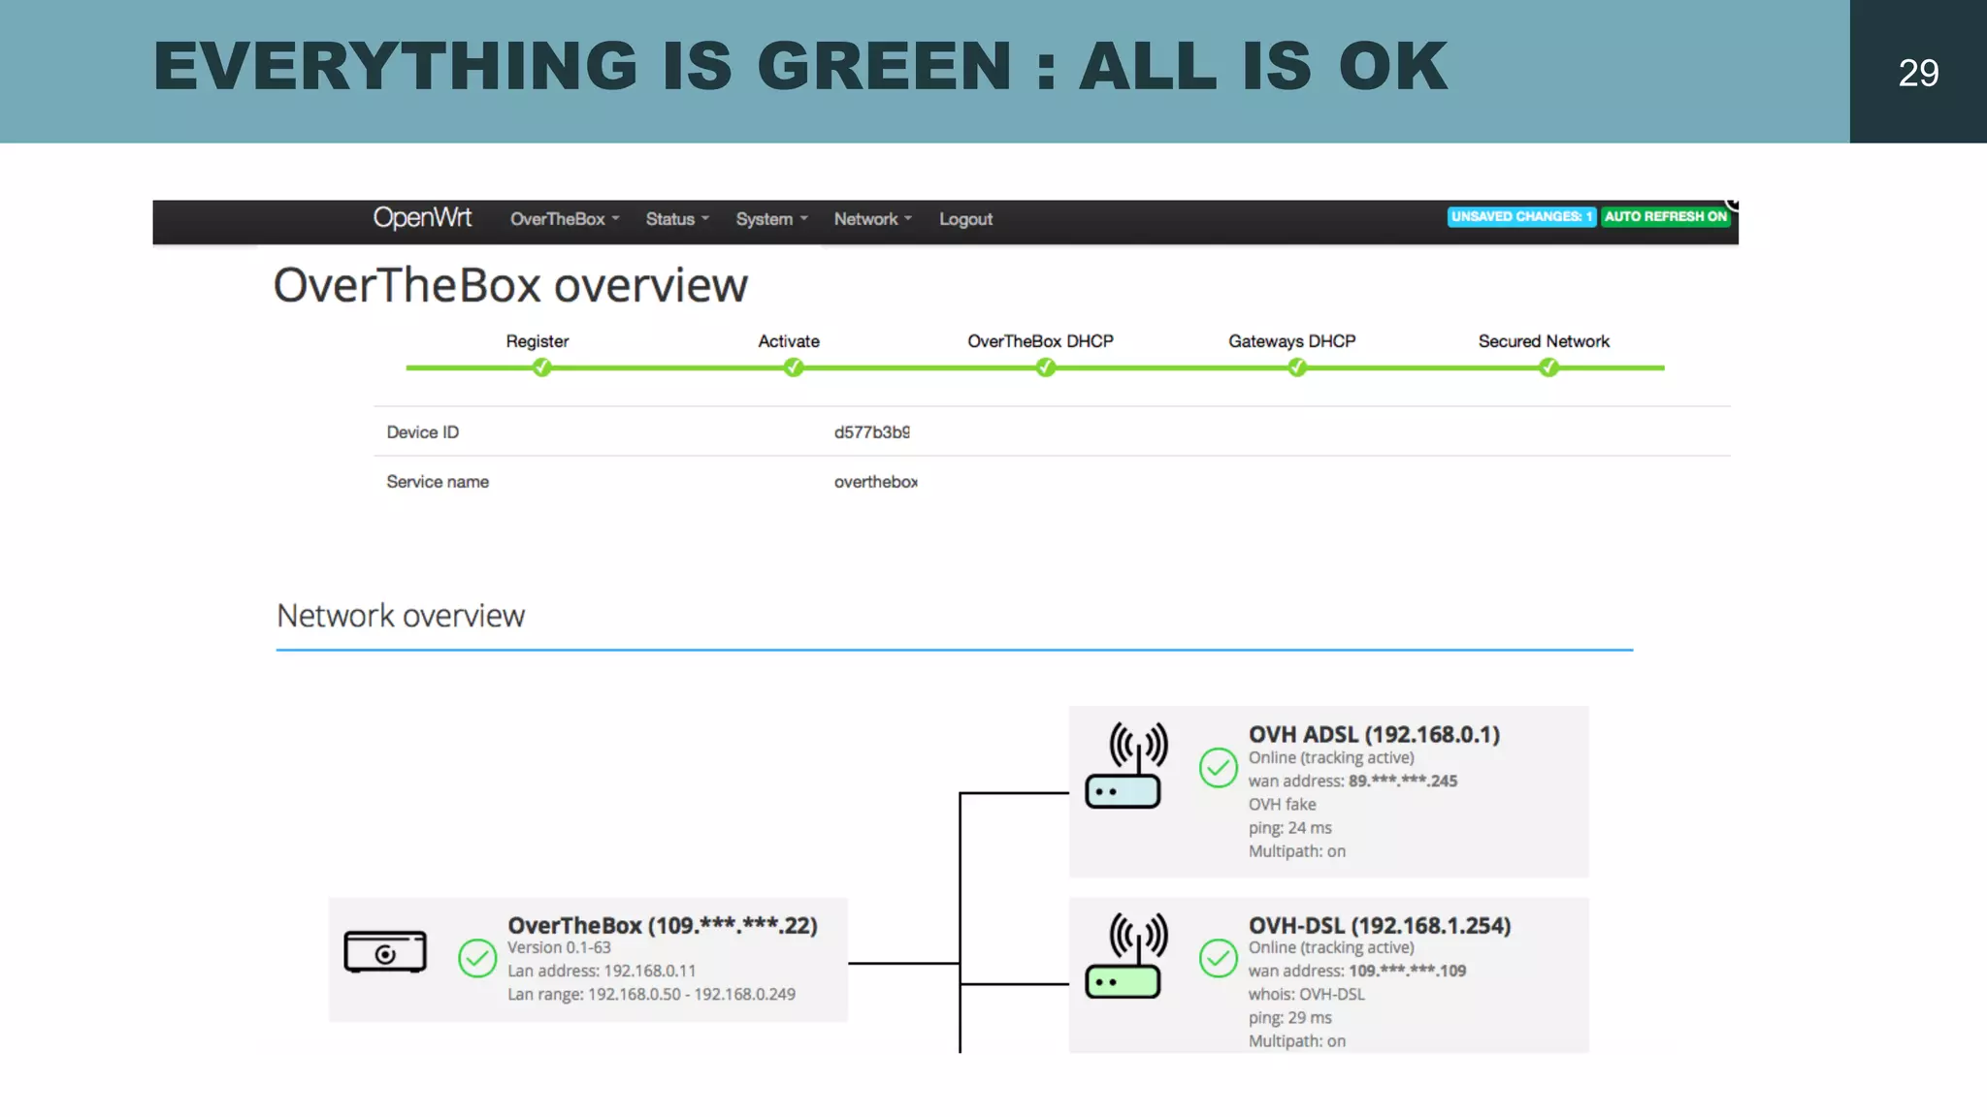The height and width of the screenshot is (1117, 1987).
Task: Click the OverTheBox green status checkmark
Action: 477,958
